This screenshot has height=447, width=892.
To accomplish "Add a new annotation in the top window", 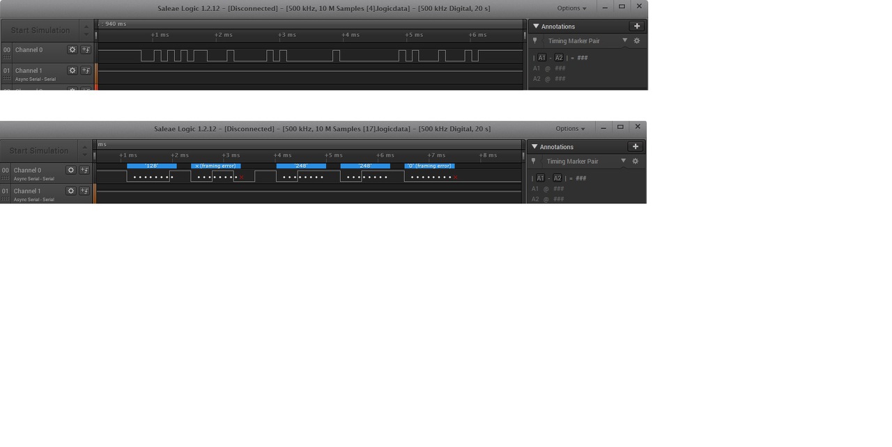I will click(636, 26).
